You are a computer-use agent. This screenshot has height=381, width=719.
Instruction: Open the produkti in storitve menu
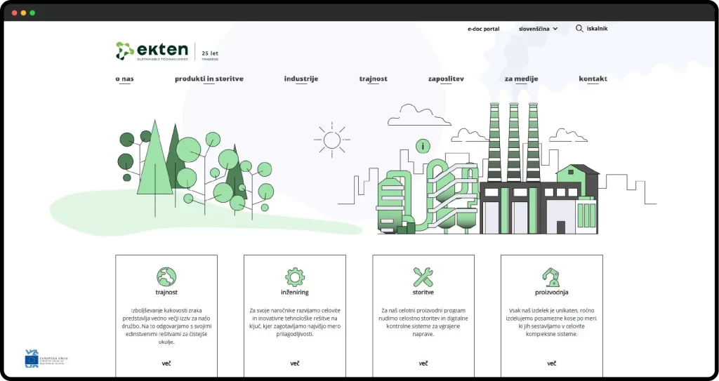point(209,79)
